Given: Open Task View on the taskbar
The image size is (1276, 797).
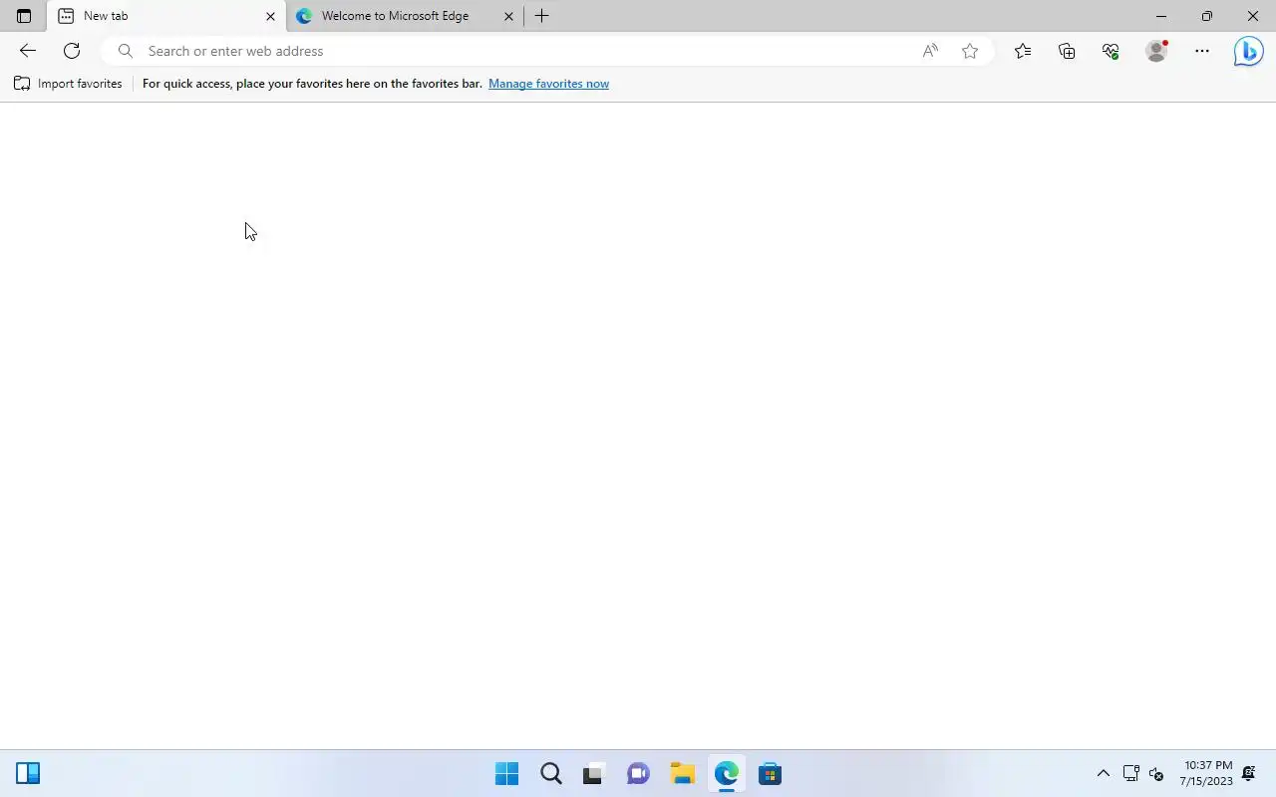Looking at the screenshot, I should coord(594,774).
